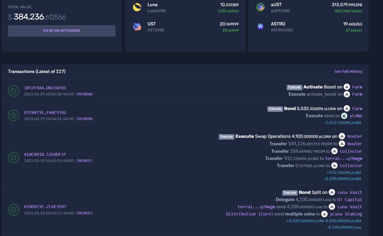Click success checkmark icon for transaction 410C091B
This screenshot has height=236, width=383.
pyautogui.click(x=13, y=157)
